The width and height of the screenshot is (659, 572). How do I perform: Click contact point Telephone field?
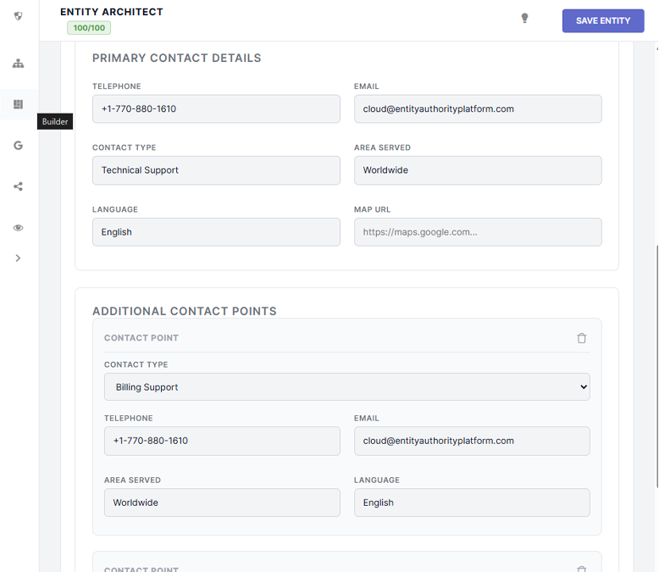(x=222, y=441)
